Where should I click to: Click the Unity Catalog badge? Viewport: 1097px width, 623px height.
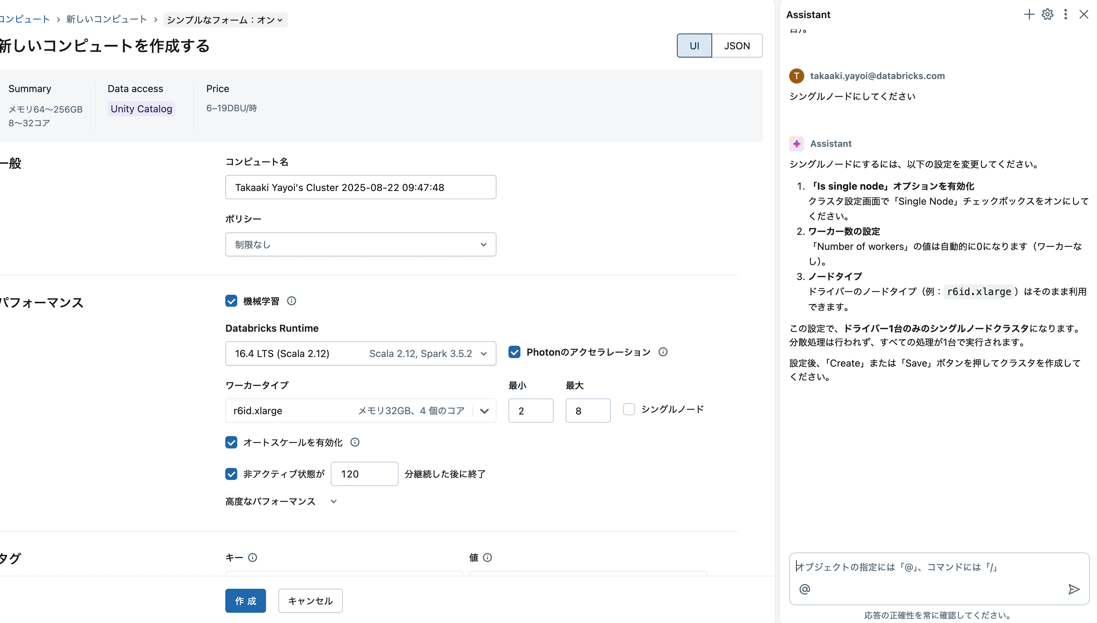pyautogui.click(x=141, y=109)
